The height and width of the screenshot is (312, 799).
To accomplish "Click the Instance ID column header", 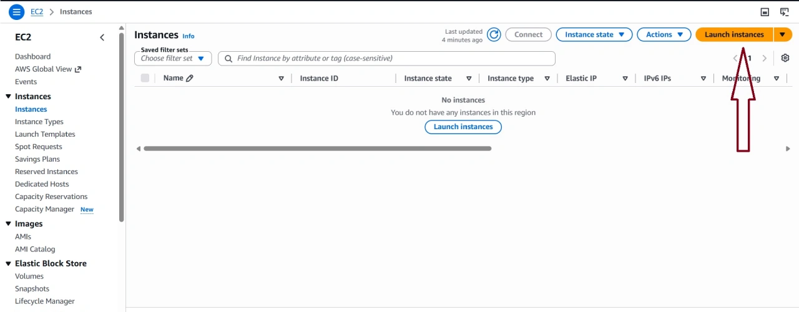I will [319, 79].
